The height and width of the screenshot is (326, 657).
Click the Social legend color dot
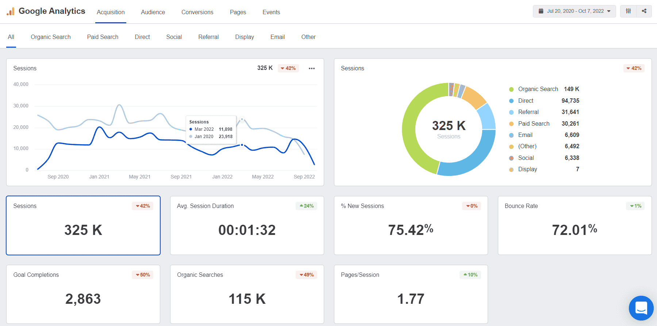point(511,158)
